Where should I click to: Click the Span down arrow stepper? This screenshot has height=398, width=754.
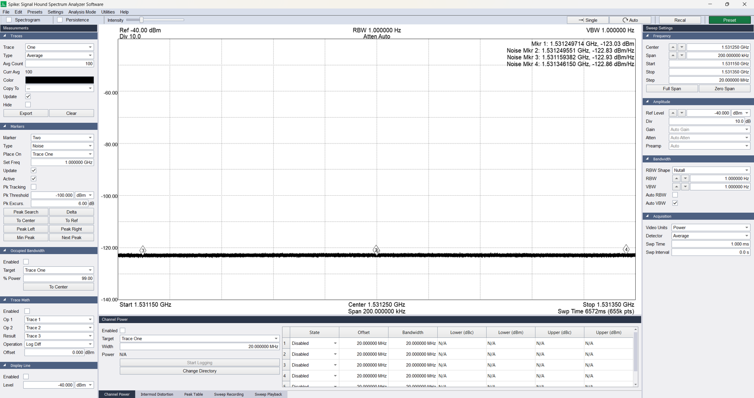pyautogui.click(x=681, y=56)
